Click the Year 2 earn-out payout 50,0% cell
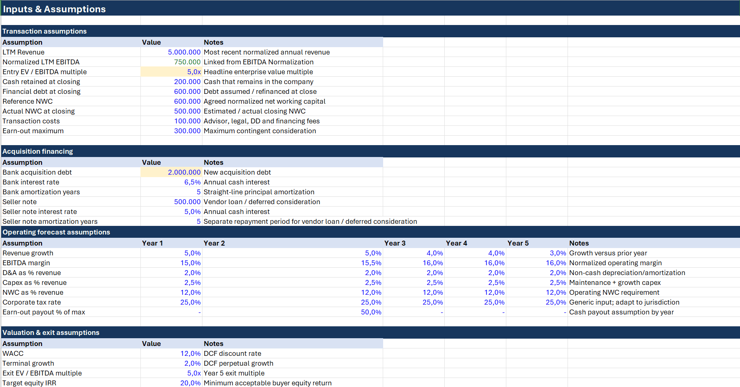This screenshot has height=387, width=740. click(x=292, y=312)
